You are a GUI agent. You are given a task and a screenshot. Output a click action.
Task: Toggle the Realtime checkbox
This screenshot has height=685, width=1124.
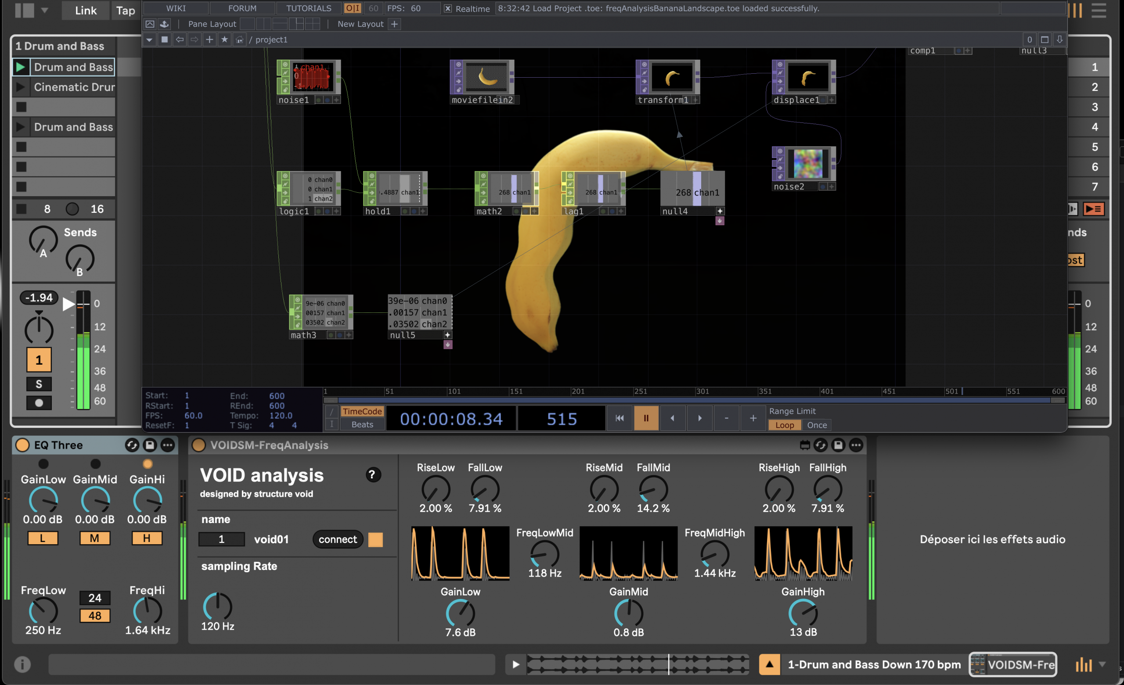click(x=447, y=8)
